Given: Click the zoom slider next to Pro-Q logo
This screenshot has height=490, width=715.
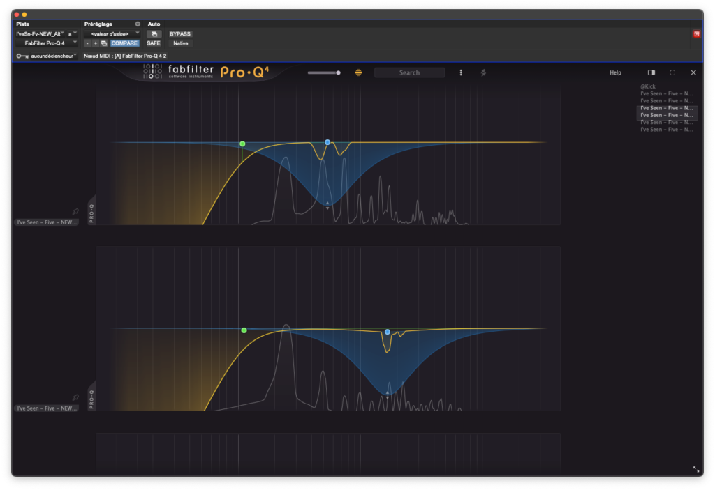Looking at the screenshot, I should [x=324, y=73].
